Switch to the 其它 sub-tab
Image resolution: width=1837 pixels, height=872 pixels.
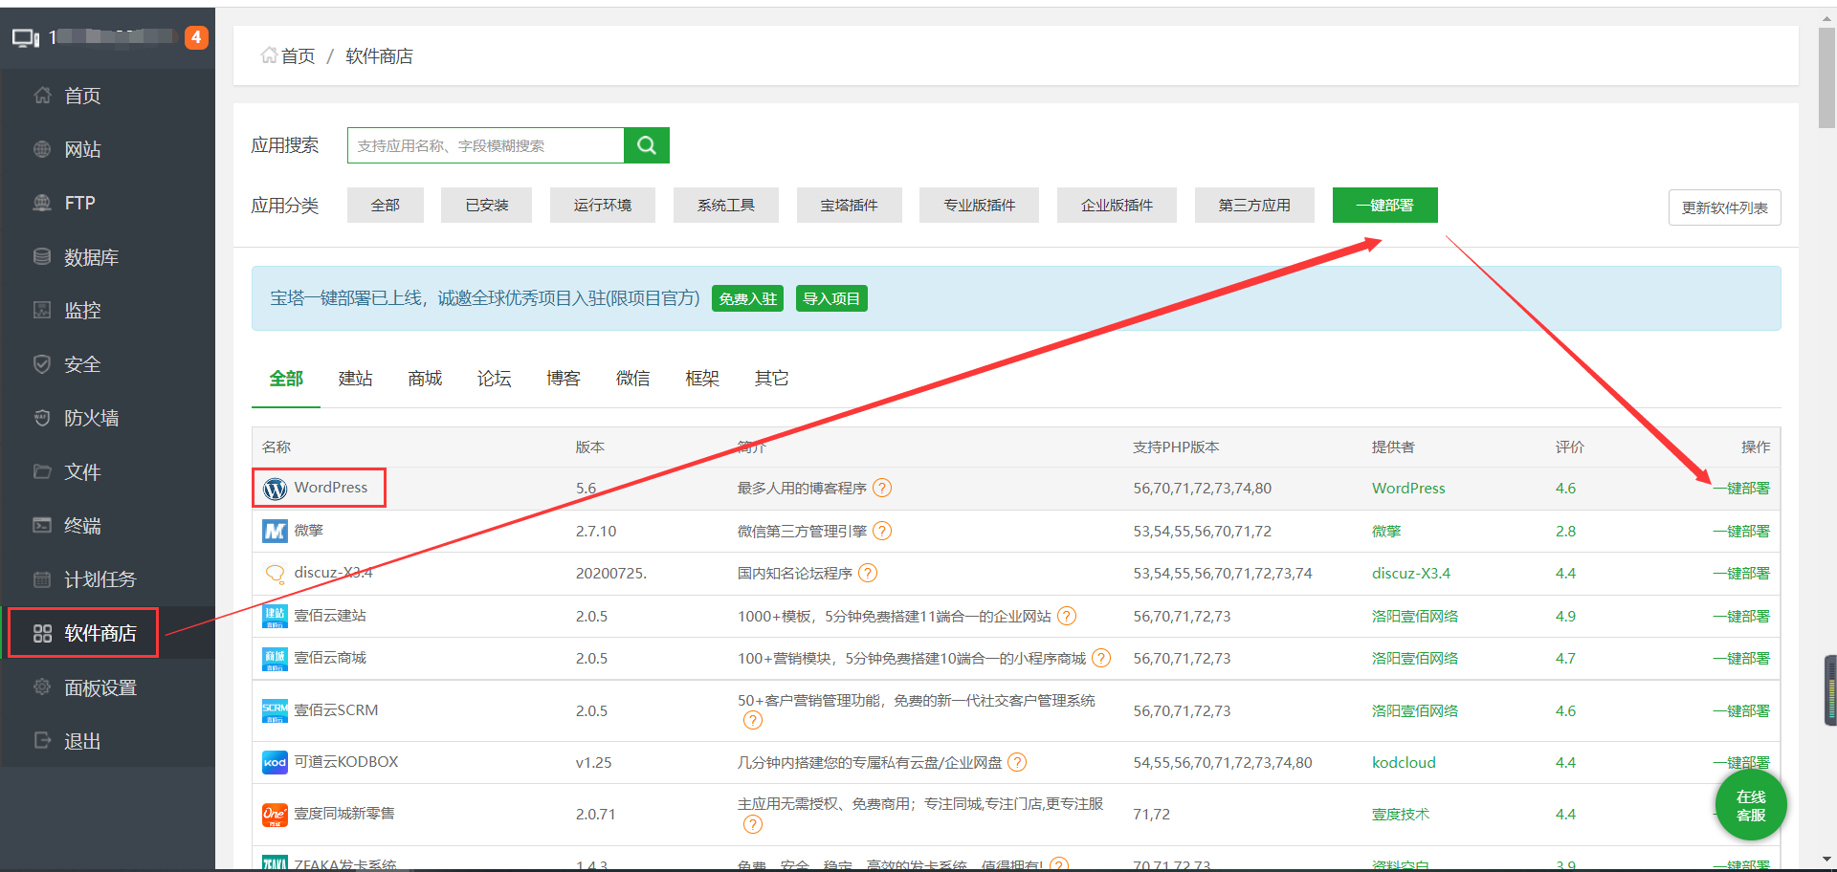click(772, 379)
